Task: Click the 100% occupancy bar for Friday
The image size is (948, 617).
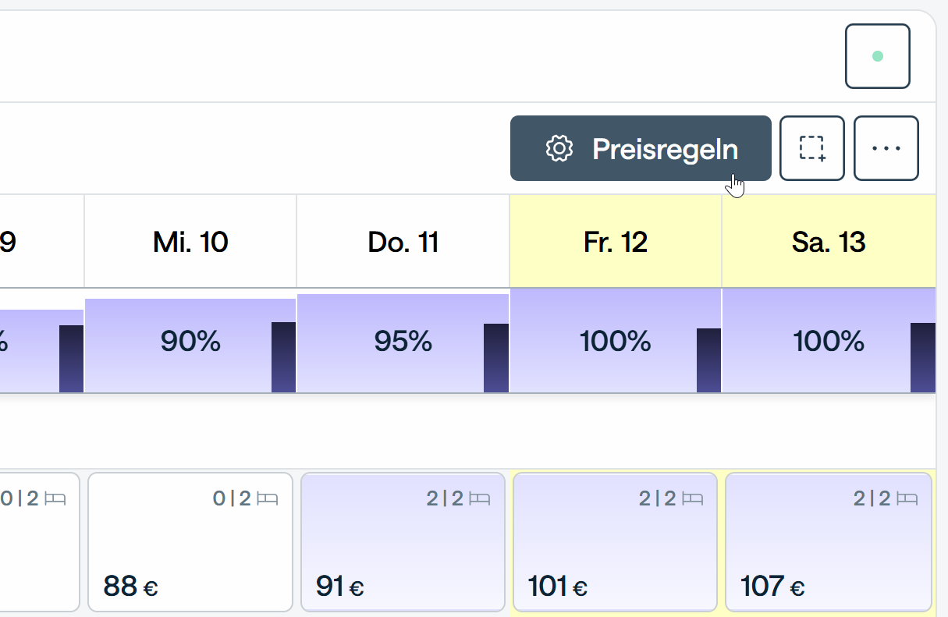Action: (616, 342)
